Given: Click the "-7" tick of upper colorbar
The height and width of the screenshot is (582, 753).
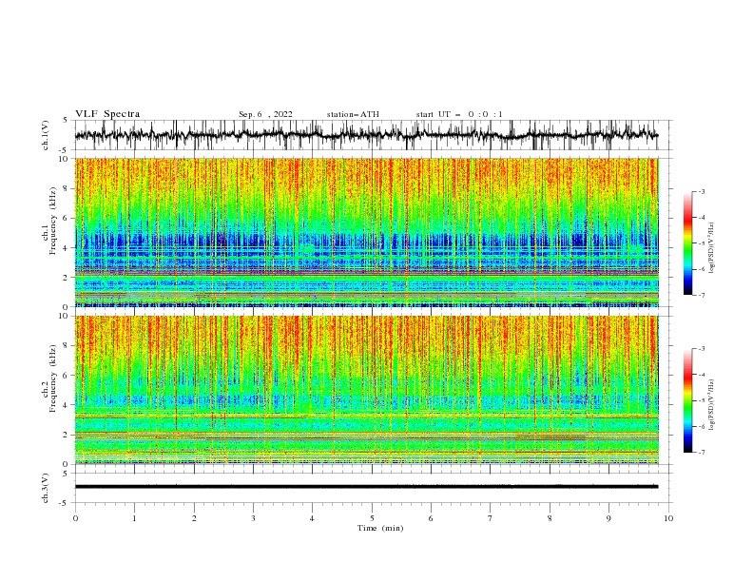Looking at the screenshot, I should (x=701, y=295).
